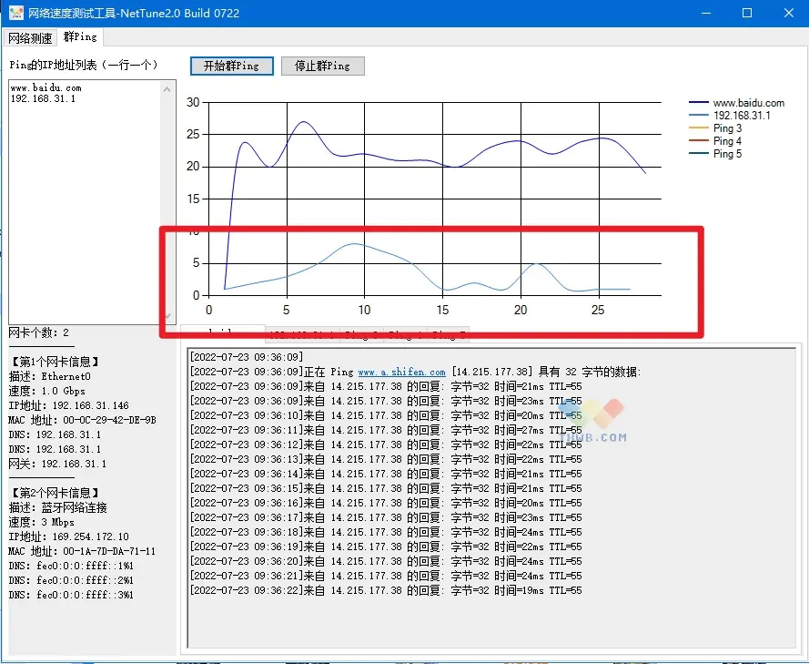Viewport: 809px width, 664px height.
Task: Click the Ping的IP地址列表 label
Action: [84, 65]
